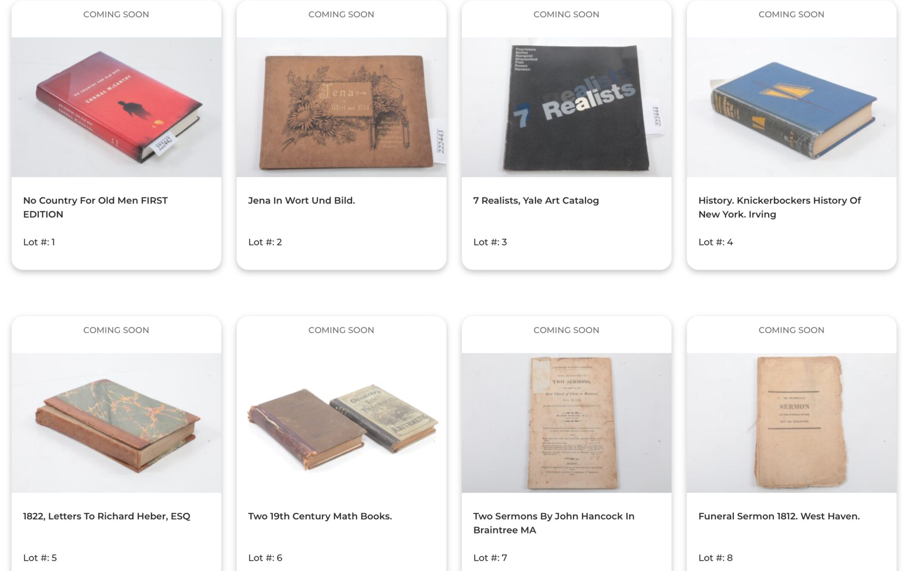Click the Jena In Wort Und Bild title
Viewport: 902px width, 571px height.
pyautogui.click(x=301, y=200)
